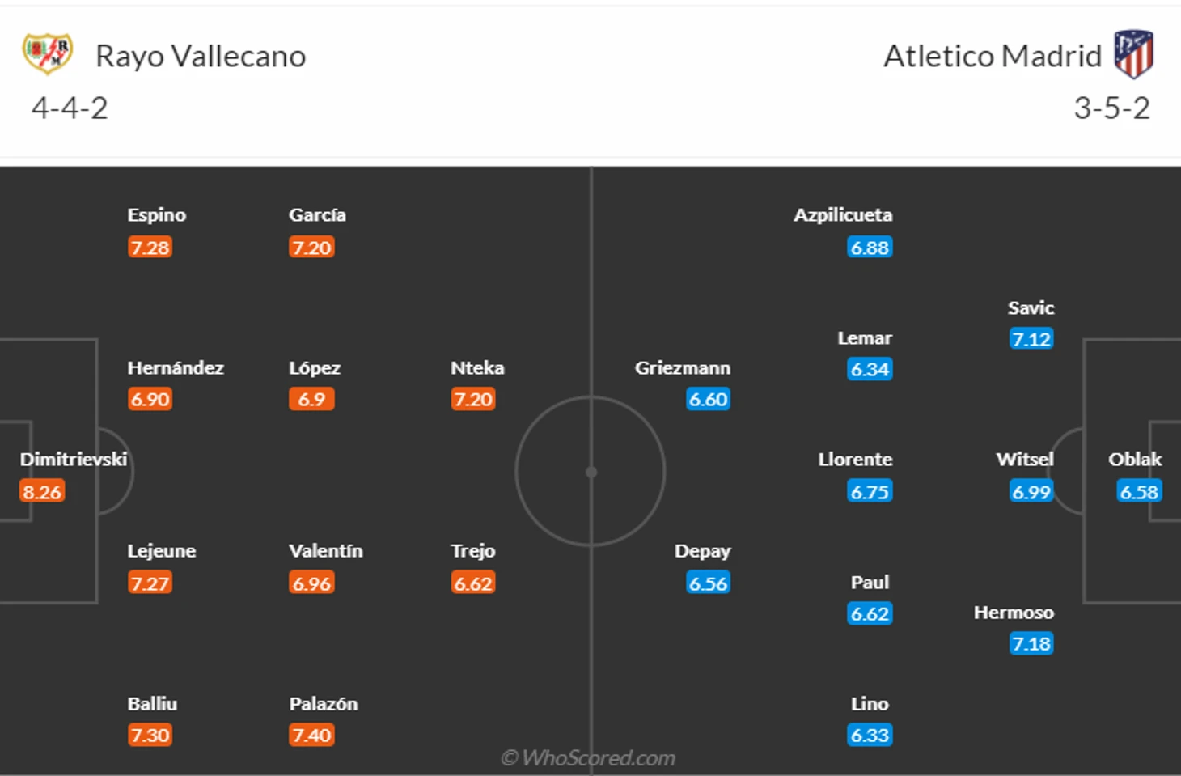Open the Atletico Madrid team name link
The width and height of the screenshot is (1181, 776).
coord(993,56)
